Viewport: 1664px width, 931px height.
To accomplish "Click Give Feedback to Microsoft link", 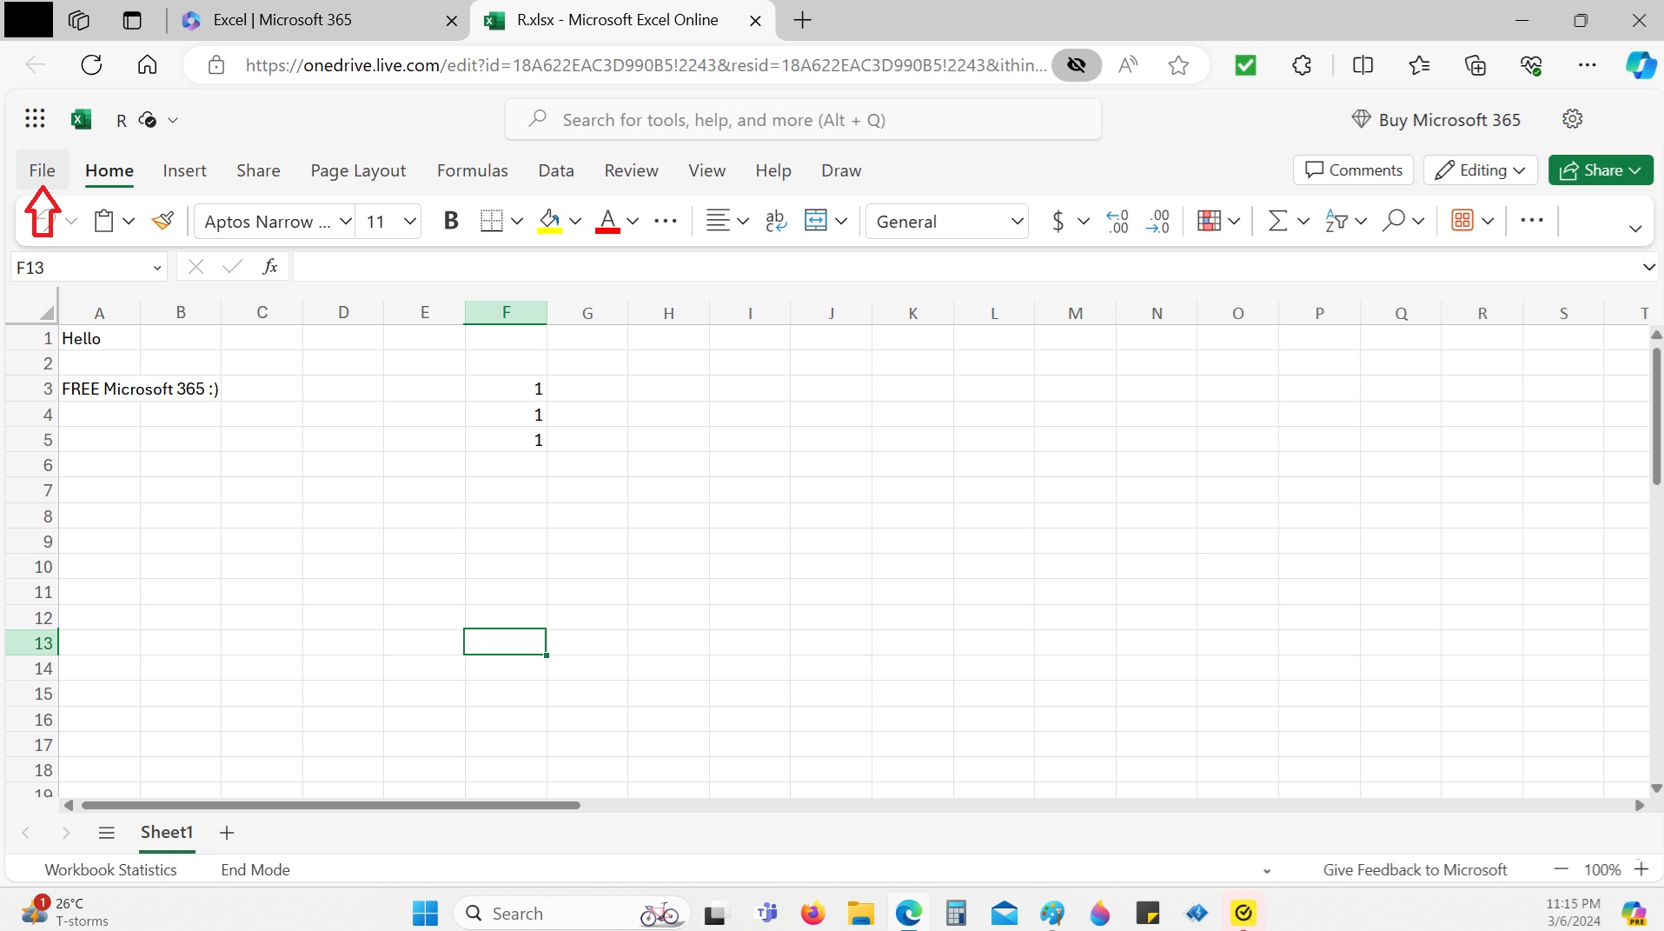I will pyautogui.click(x=1414, y=869).
